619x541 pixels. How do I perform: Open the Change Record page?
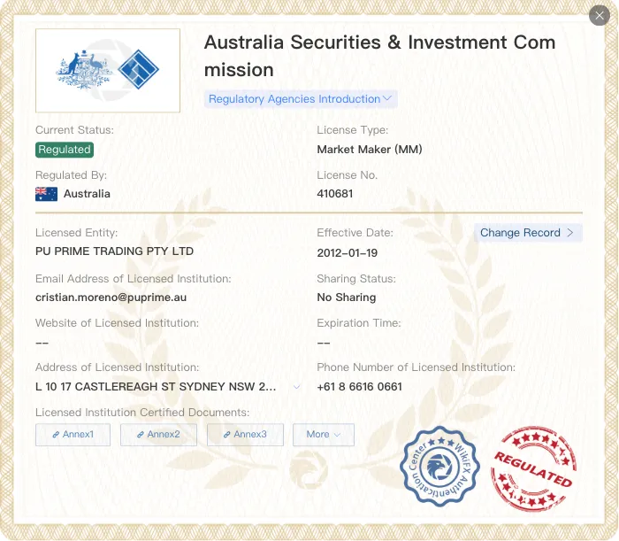(528, 233)
